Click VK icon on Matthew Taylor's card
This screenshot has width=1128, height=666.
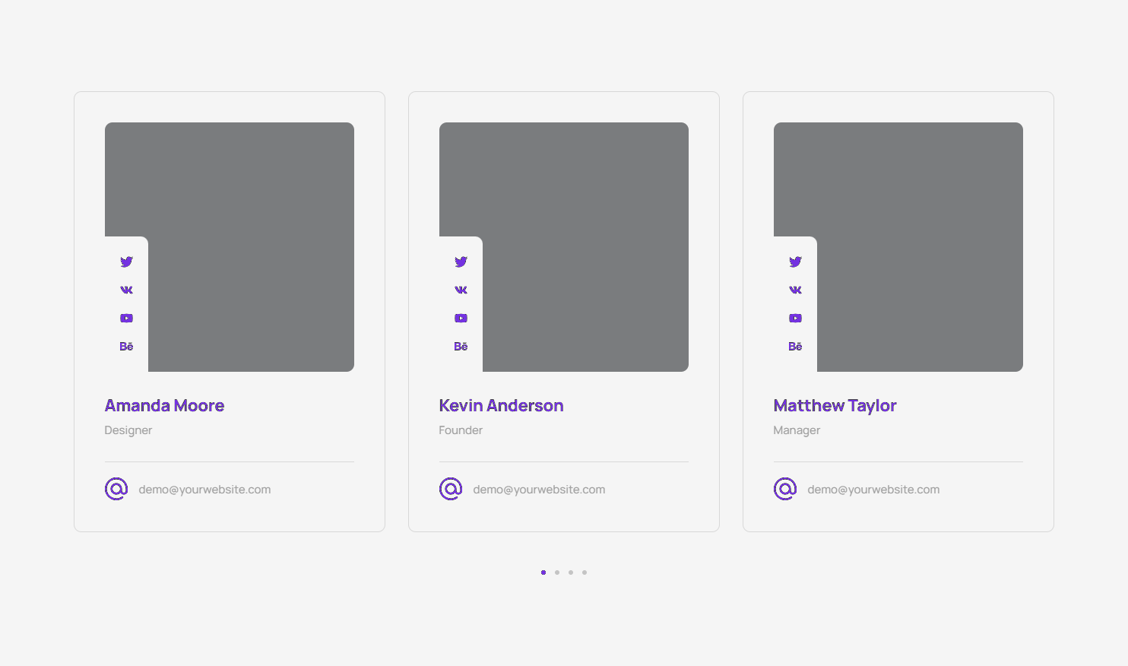tap(795, 290)
